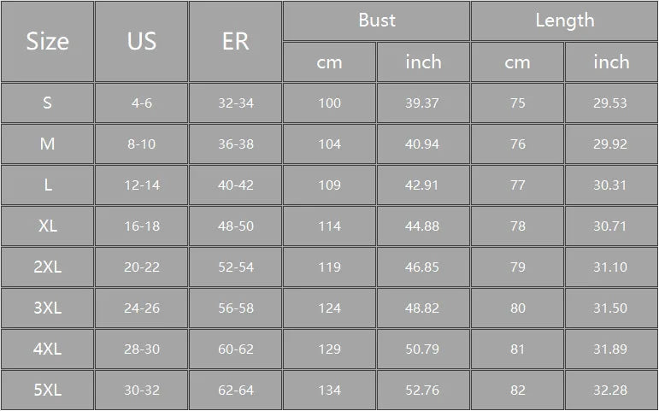Viewport: 659px width, 411px height.
Task: Click length cm value 82
Action: 517,390
